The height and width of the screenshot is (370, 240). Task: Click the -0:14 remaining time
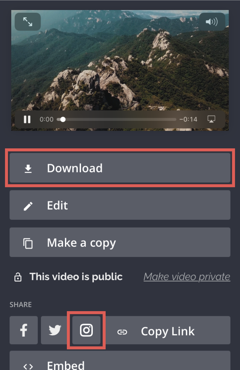188,119
